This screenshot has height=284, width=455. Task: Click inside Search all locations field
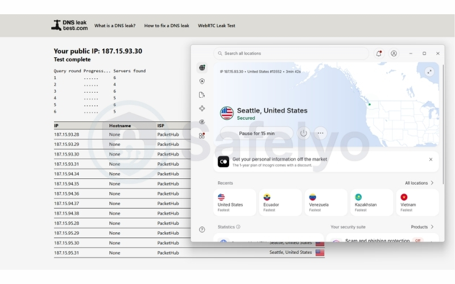(x=291, y=53)
